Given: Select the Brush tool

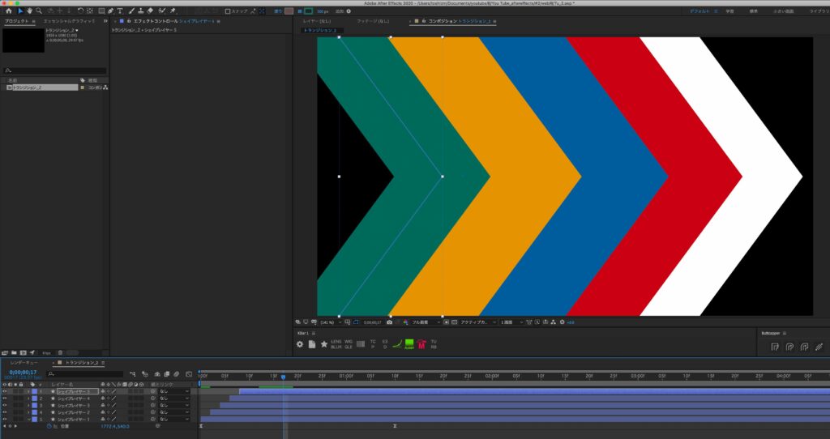Looking at the screenshot, I should pos(131,11).
